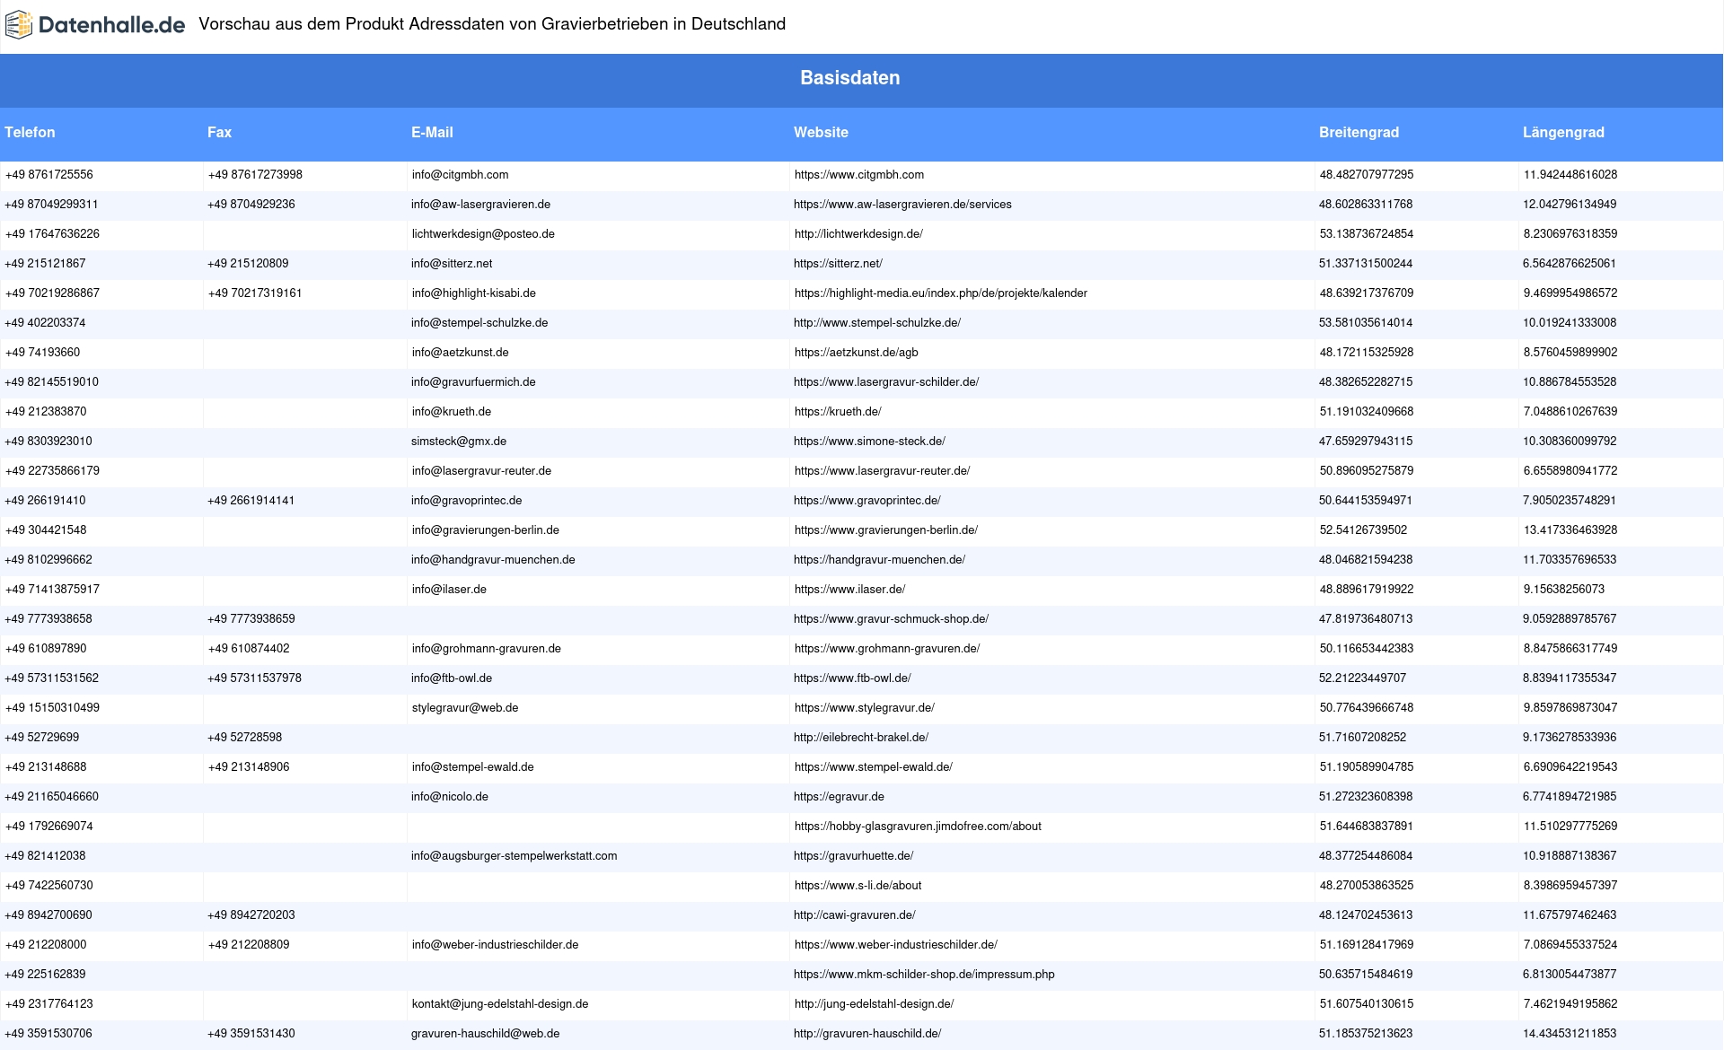Click the Datenhalle.de brand name

[x=112, y=25]
